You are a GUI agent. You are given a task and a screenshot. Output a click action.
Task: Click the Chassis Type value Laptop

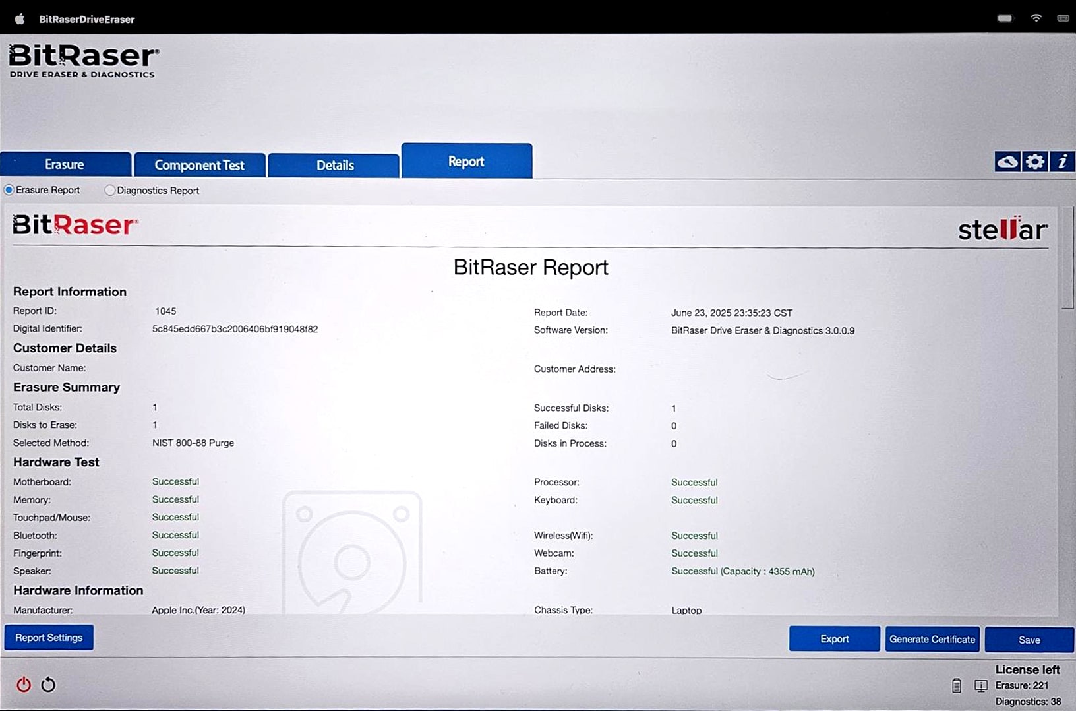pyautogui.click(x=686, y=610)
